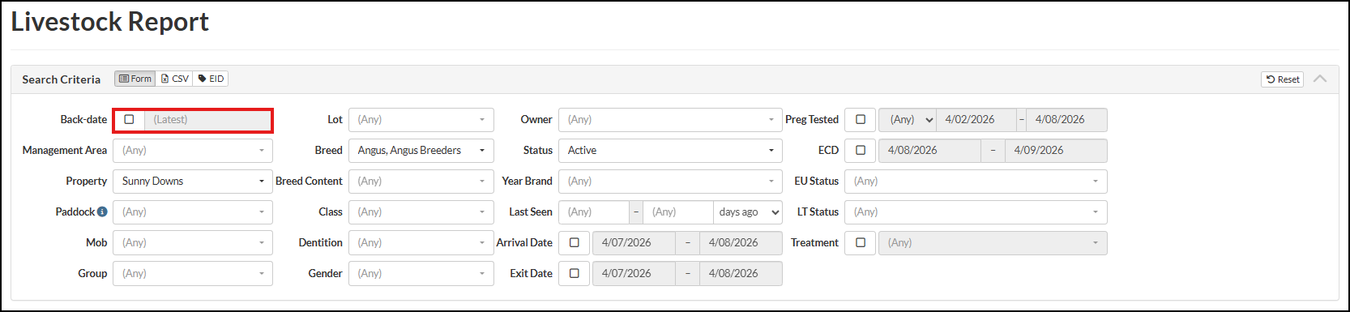Click Exit Date start field 4/07/2026
Viewport: 1350px width, 312px height.
pyautogui.click(x=634, y=273)
